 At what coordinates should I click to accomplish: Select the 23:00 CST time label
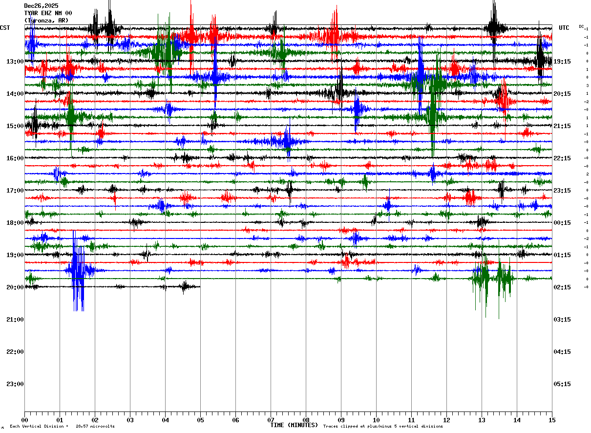coord(15,384)
